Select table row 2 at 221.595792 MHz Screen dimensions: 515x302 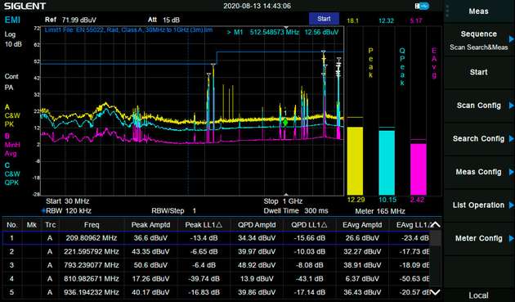217,252
